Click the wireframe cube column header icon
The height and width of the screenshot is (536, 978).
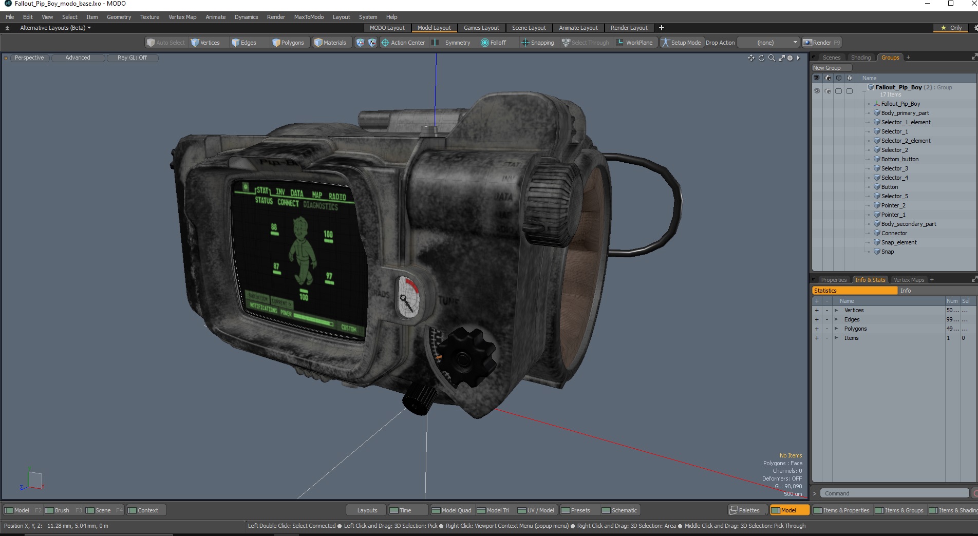pyautogui.click(x=838, y=78)
